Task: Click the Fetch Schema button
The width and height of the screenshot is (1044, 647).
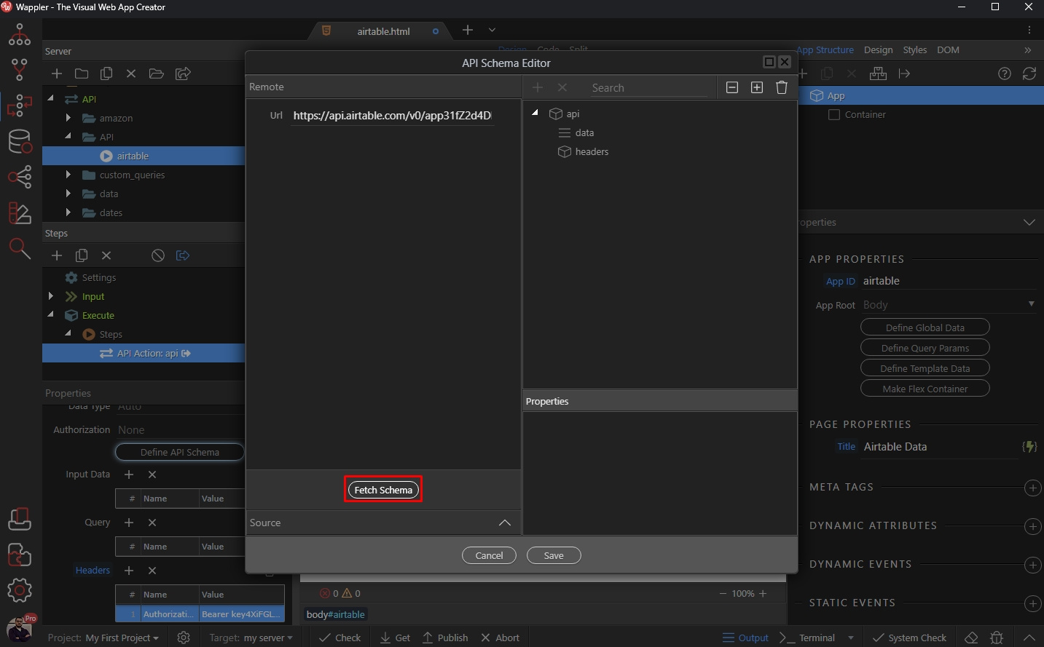Action: (383, 490)
